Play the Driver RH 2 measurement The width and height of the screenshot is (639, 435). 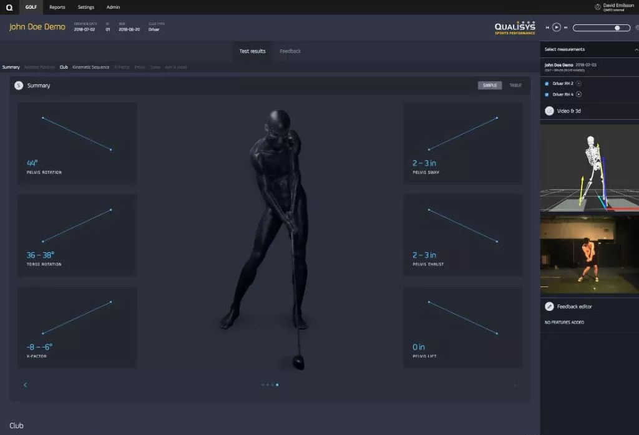[x=578, y=83]
